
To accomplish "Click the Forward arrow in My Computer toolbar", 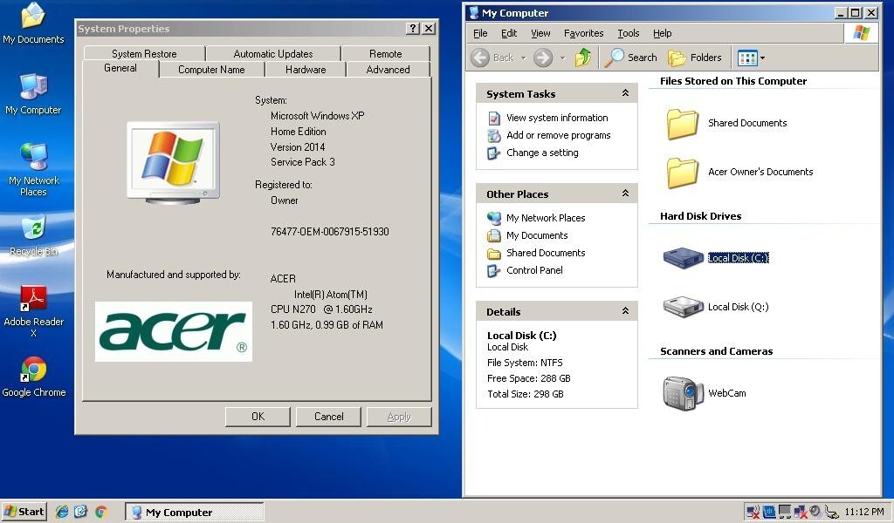I will (x=543, y=58).
